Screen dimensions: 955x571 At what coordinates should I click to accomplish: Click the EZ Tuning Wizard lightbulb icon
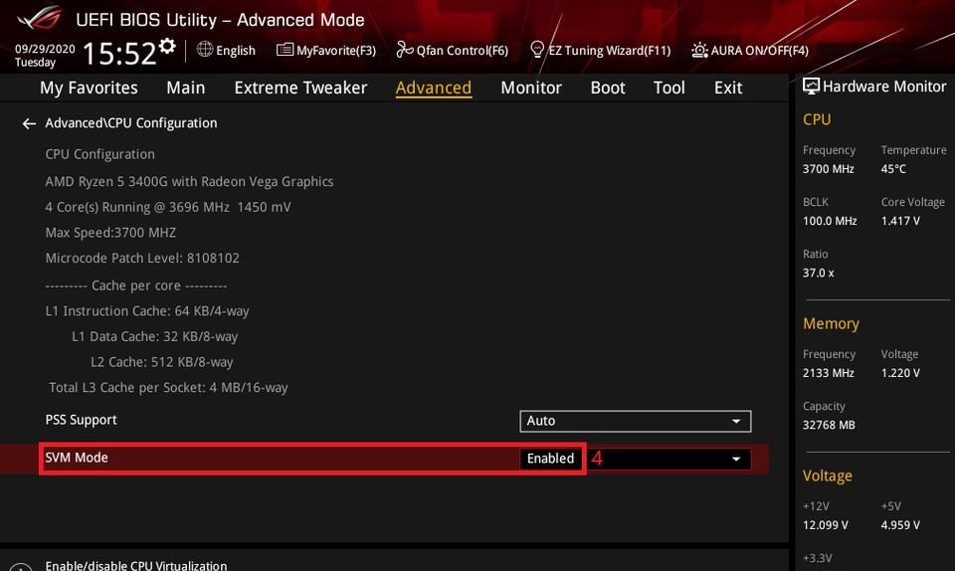(x=537, y=50)
